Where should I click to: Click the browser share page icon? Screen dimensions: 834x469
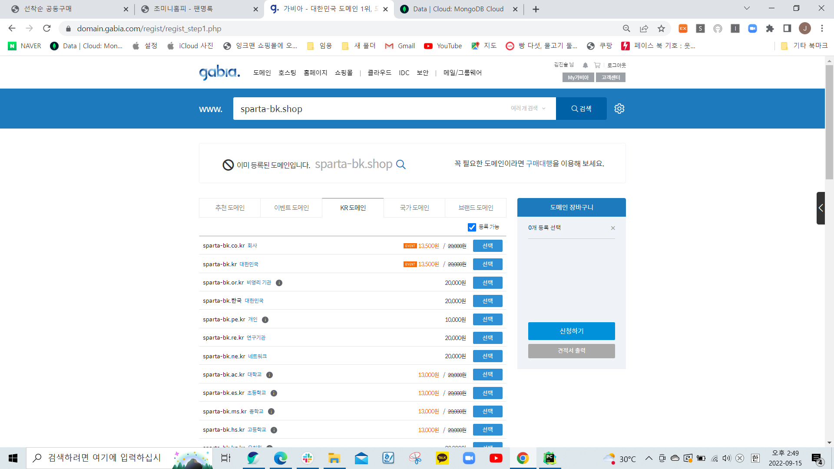point(644,29)
